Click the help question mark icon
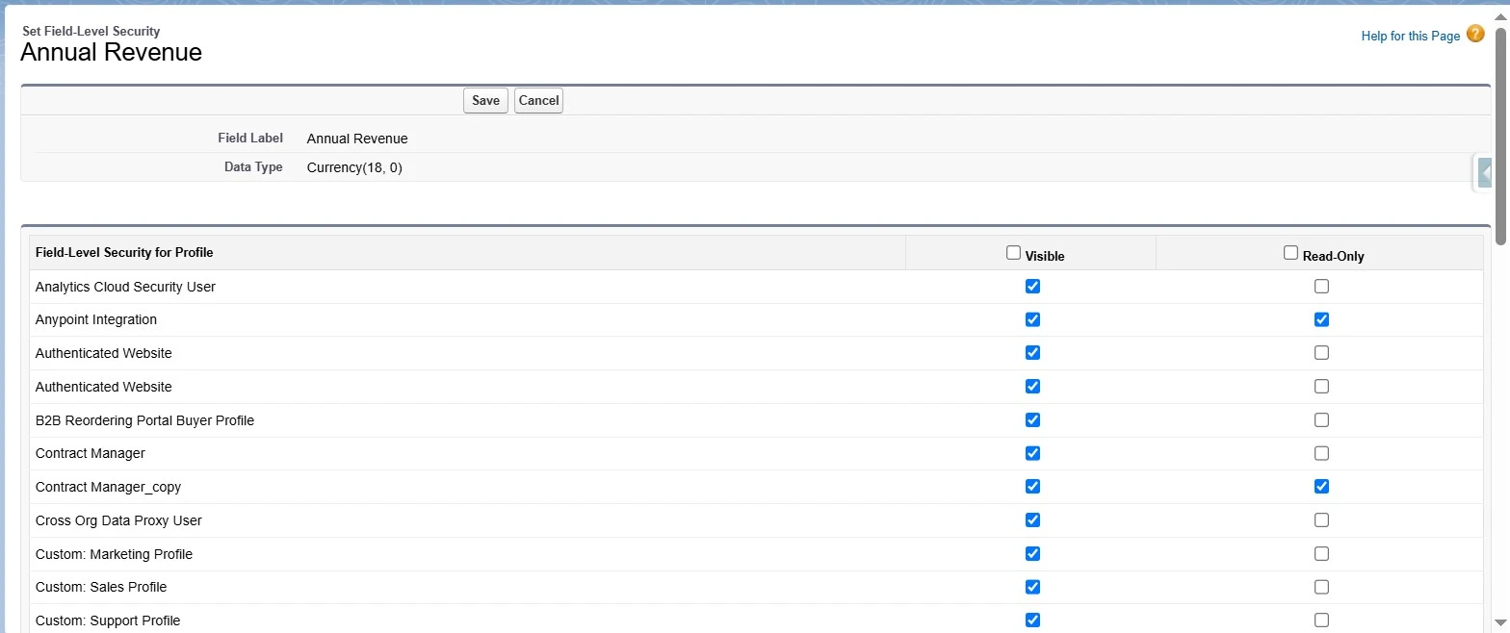The height and width of the screenshot is (633, 1510). point(1475,35)
